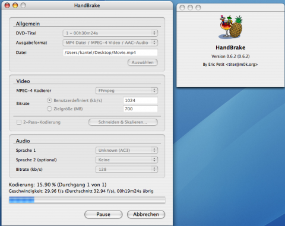Click the encoding progress bar

click(x=87, y=200)
